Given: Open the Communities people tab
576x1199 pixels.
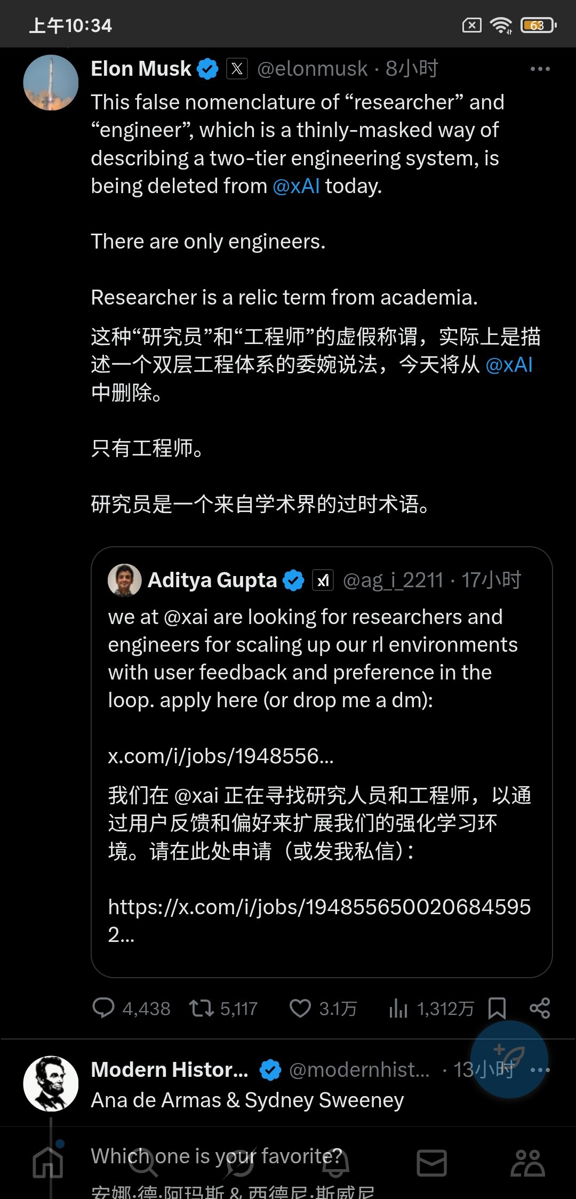Looking at the screenshot, I should tap(527, 1163).
